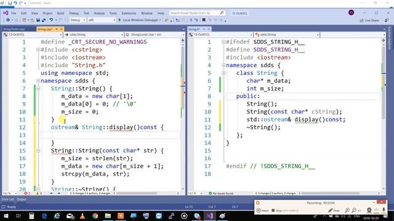Click the navigate backward toolbar icon

[8, 20]
